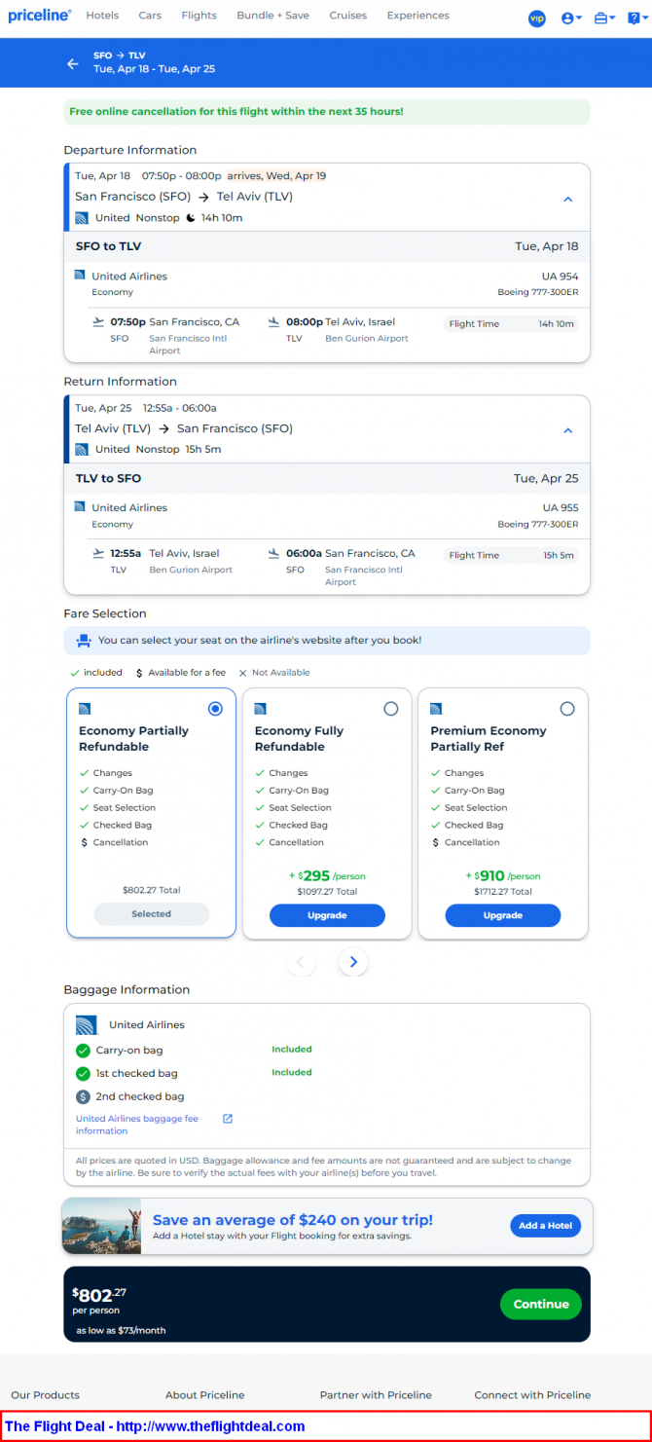Image resolution: width=652 pixels, height=1442 pixels.
Task: Select Economy Fully Refundable radio button
Action: pos(391,709)
